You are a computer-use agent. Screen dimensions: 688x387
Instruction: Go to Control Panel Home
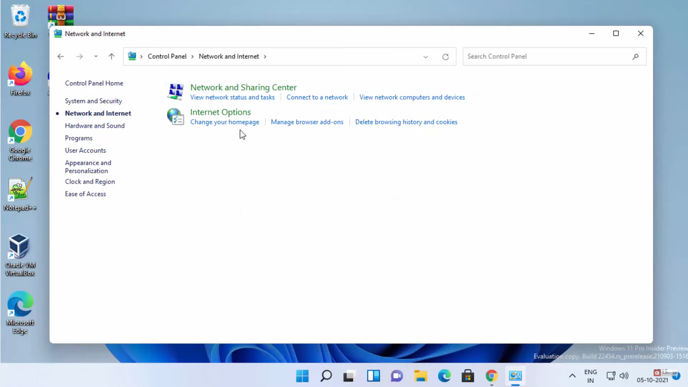coord(94,83)
